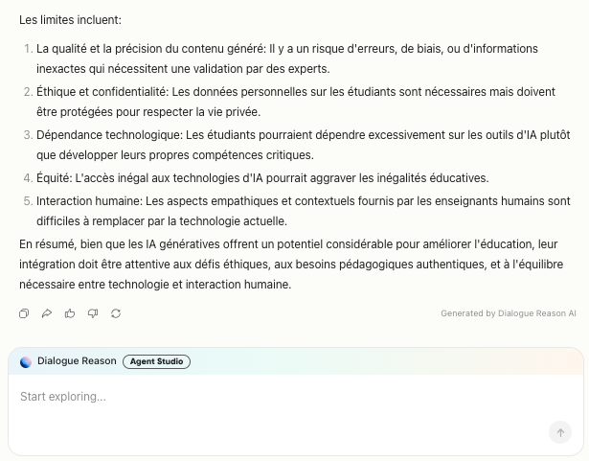
Task: Click the Équité list item
Action: pyautogui.click(x=262, y=178)
